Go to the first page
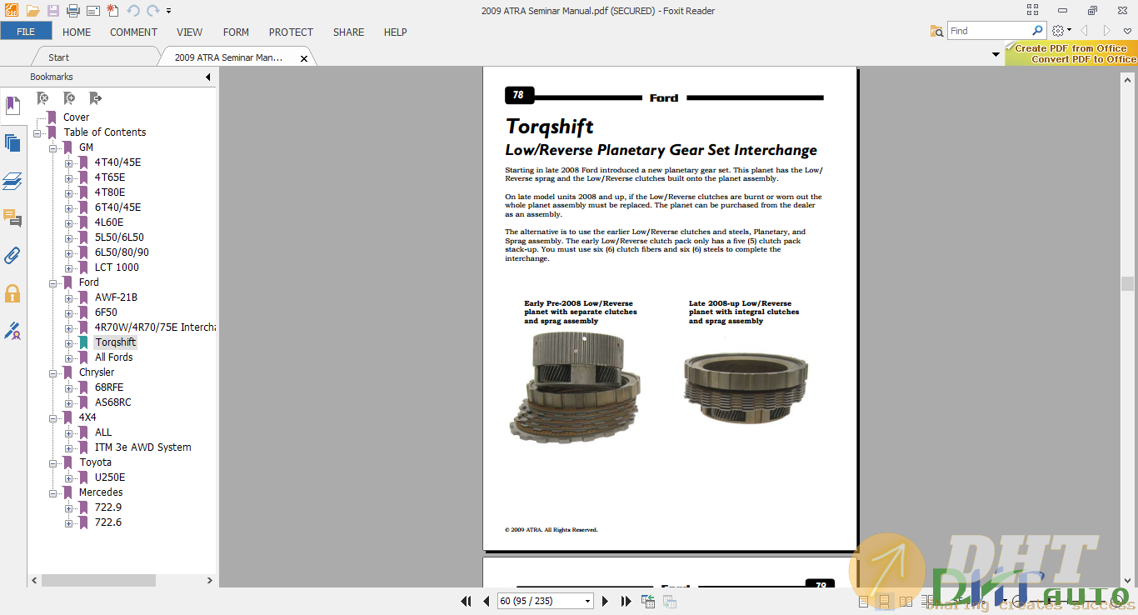The image size is (1138, 615). pos(467,601)
